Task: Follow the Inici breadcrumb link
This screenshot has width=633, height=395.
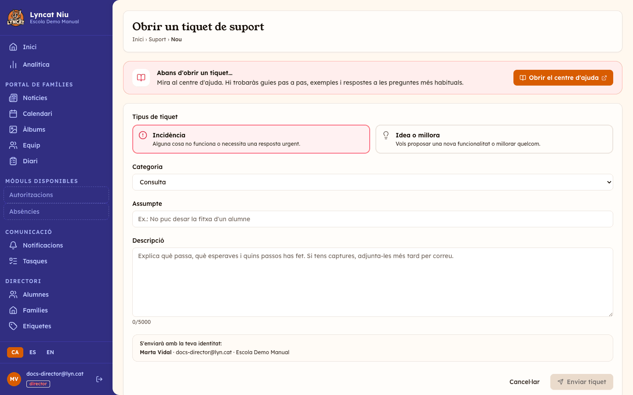Action: tap(138, 39)
